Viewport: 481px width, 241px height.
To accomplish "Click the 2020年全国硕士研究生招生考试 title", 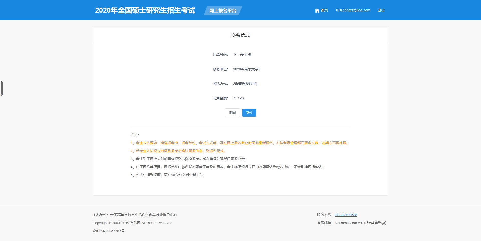I will tap(145, 10).
